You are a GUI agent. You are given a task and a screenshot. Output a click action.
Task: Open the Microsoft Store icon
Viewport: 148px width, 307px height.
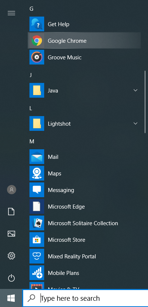pos(37,240)
